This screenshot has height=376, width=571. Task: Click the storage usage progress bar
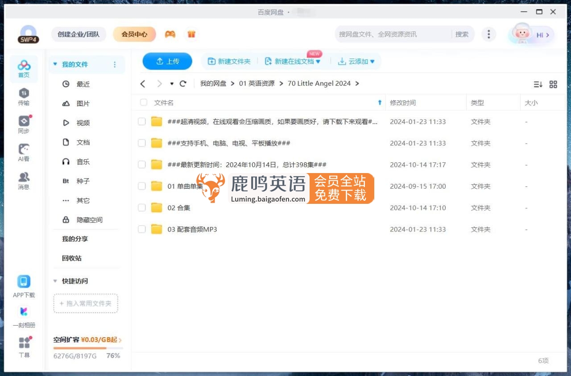point(88,348)
